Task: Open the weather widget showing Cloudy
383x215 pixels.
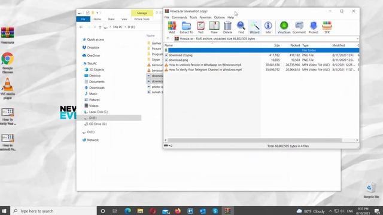Action: click(x=311, y=211)
